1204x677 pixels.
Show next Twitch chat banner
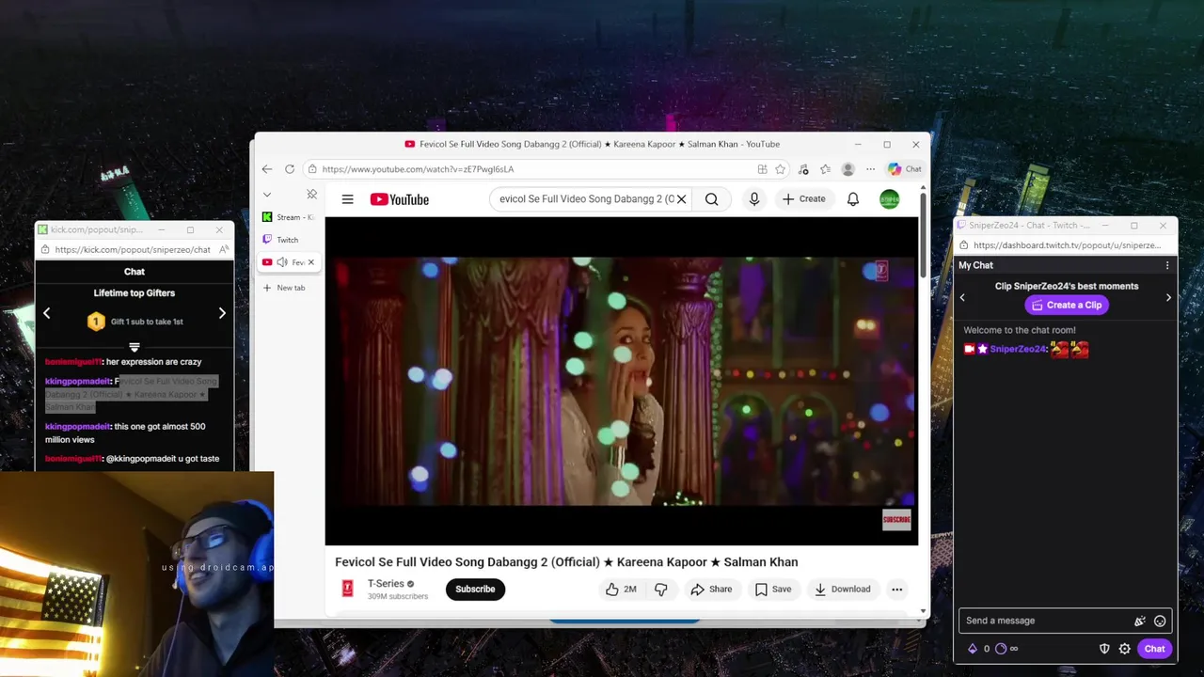[x=1168, y=297]
